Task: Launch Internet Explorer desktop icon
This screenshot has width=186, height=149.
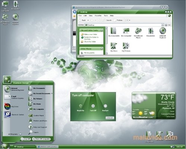Action: coord(15,19)
